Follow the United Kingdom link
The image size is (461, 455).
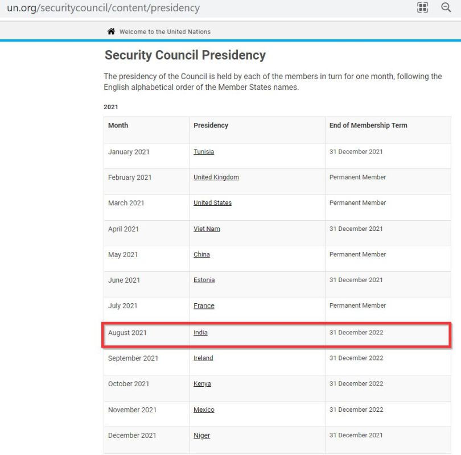[x=216, y=177]
